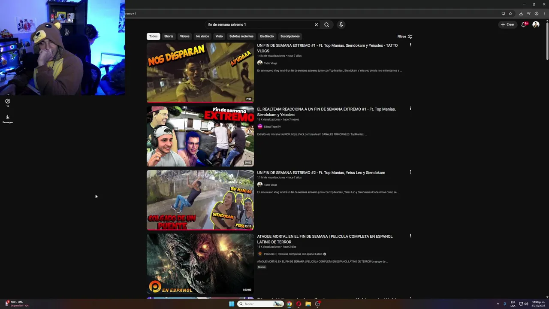Open ElRealTeamTV channel name link
Viewport: 549px width, 309px height.
coord(272,127)
